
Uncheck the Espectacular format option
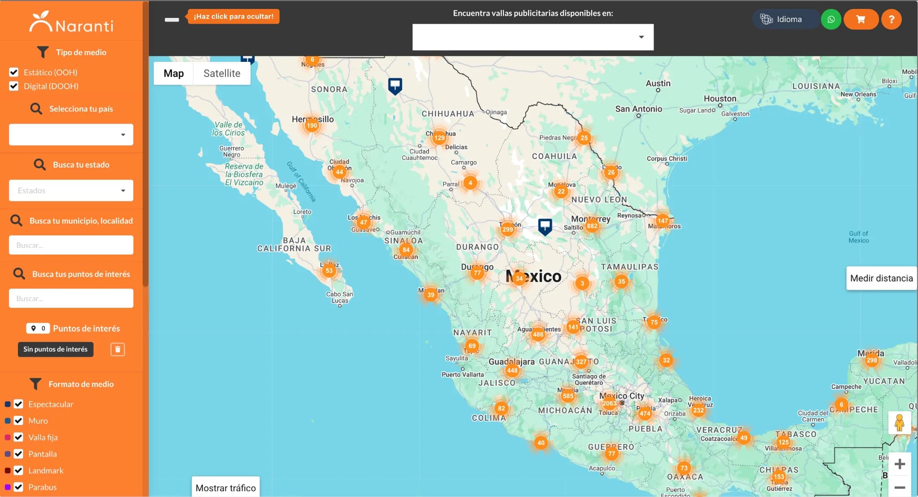[x=18, y=404]
